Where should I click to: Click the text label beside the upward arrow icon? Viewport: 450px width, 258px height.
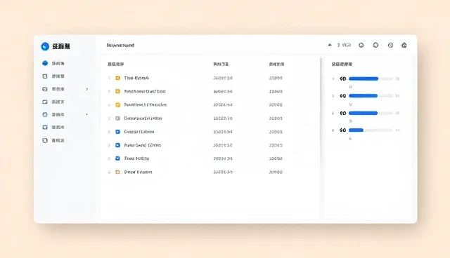344,45
